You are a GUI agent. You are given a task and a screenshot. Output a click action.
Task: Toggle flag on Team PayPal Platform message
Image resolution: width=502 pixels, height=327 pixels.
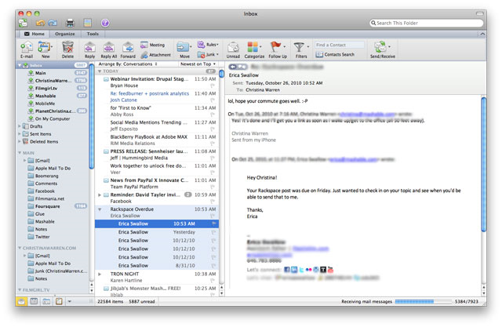pos(213,187)
